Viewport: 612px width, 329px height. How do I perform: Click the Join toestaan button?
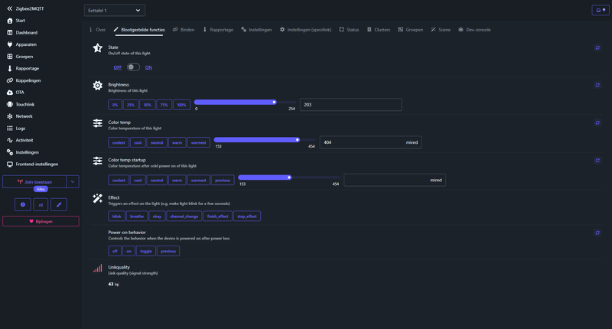[x=34, y=181]
